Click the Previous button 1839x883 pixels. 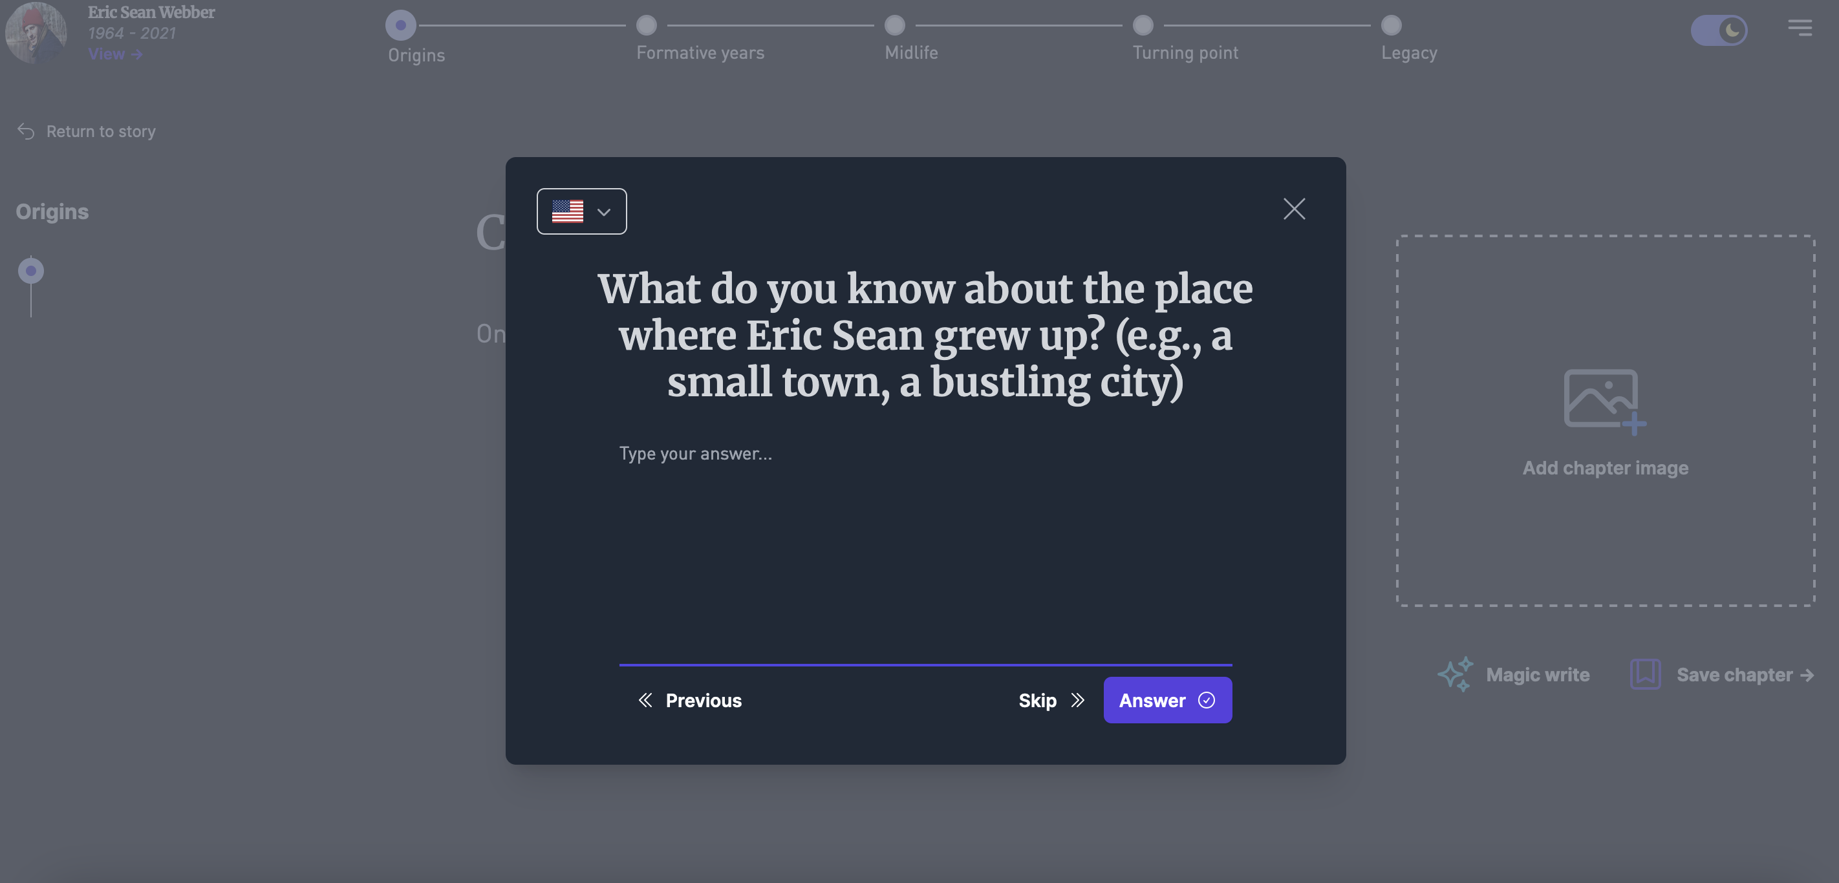click(x=689, y=700)
